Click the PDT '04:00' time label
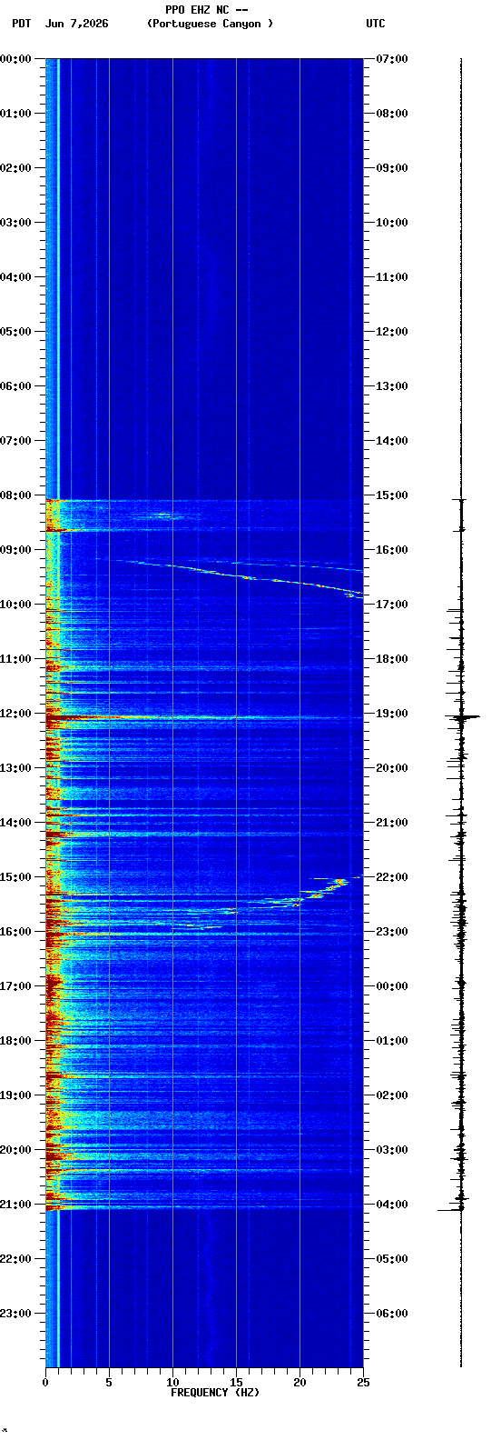The width and height of the screenshot is (501, 1440). (15, 277)
